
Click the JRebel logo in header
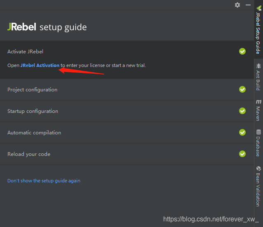pyautogui.click(x=21, y=27)
